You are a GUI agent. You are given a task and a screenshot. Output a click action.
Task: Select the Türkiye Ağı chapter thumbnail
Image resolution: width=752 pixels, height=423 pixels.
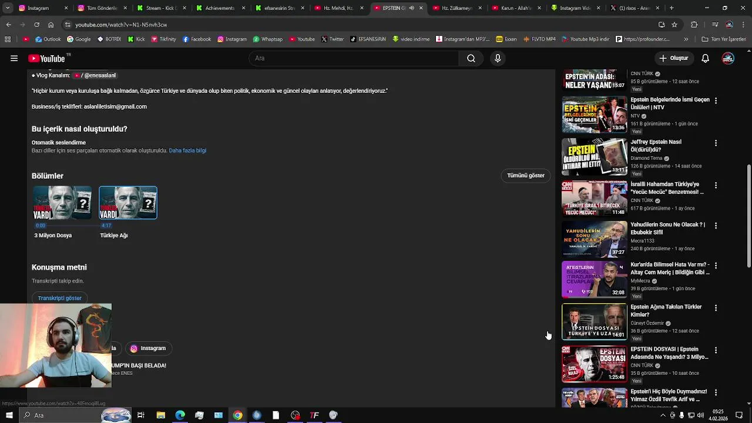pos(128,203)
